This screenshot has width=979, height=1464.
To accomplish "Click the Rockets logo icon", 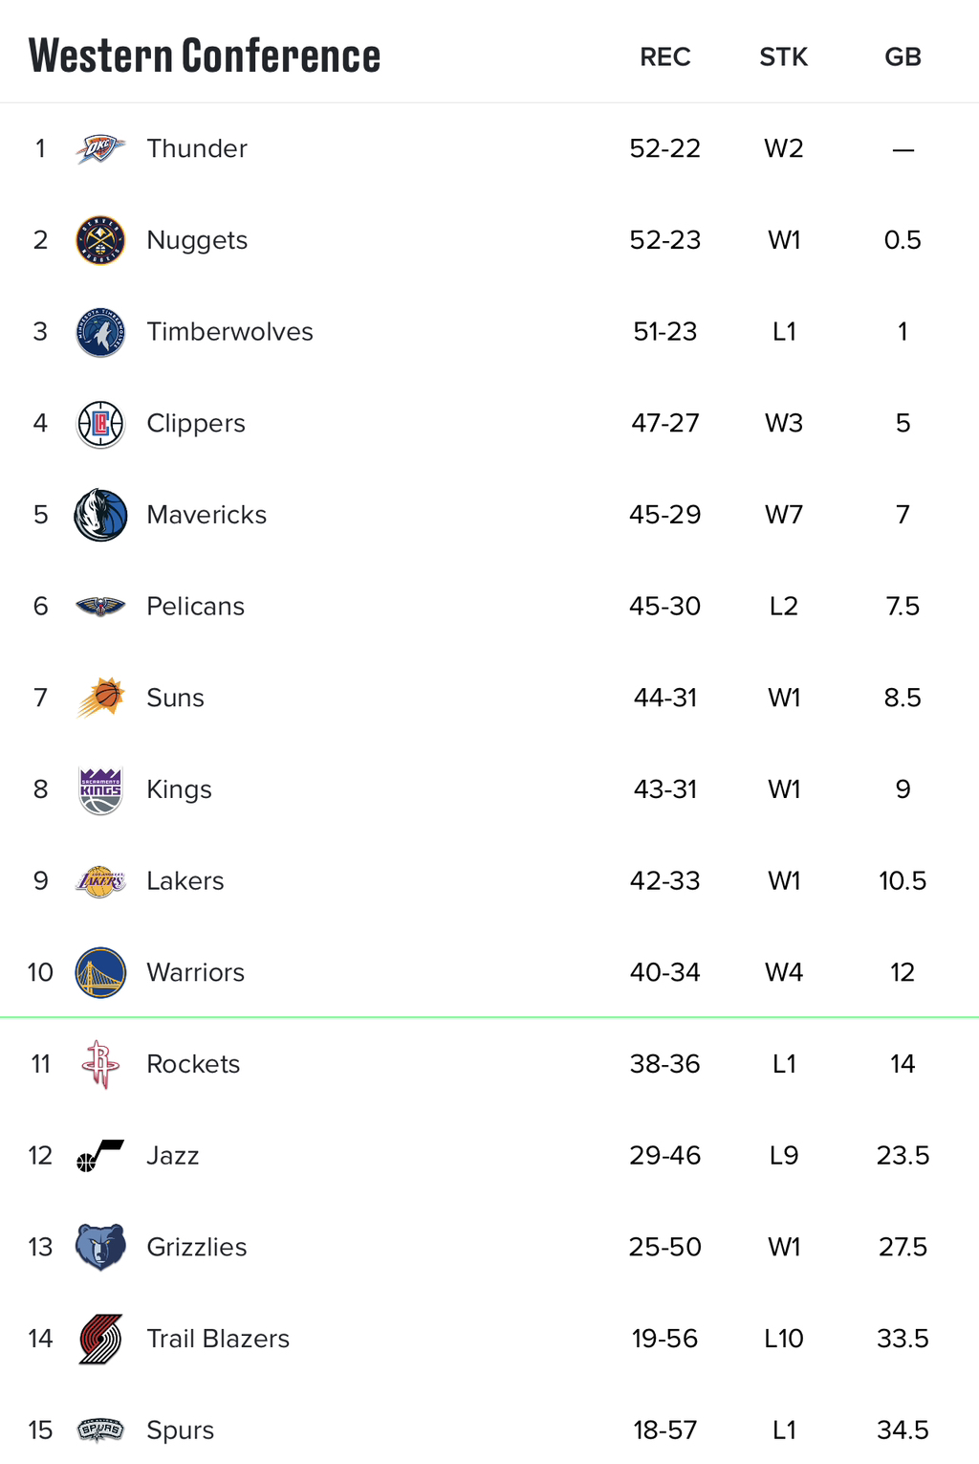I will click(100, 1064).
